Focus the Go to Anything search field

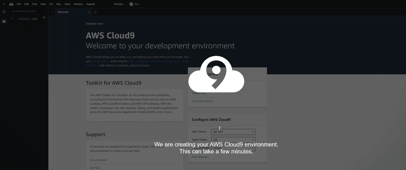click(29, 11)
